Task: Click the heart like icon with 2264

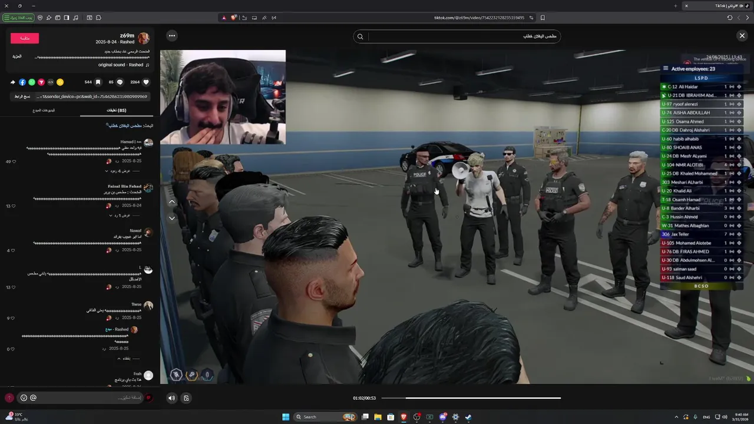Action: pos(146,82)
